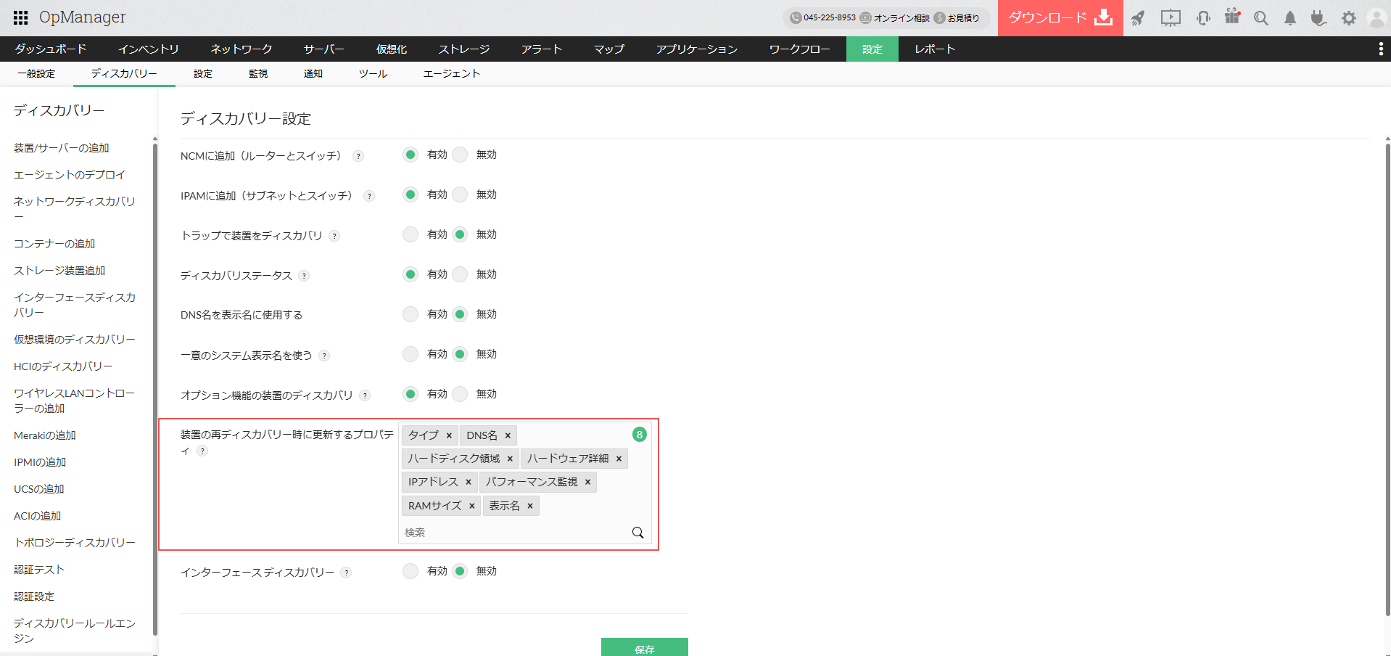Open the ワークフロー tab
The image size is (1391, 656).
coord(800,49)
